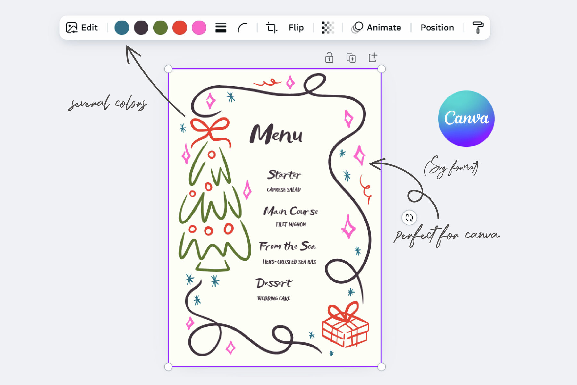Open the Edit image panel
The image size is (577, 385).
81,28
